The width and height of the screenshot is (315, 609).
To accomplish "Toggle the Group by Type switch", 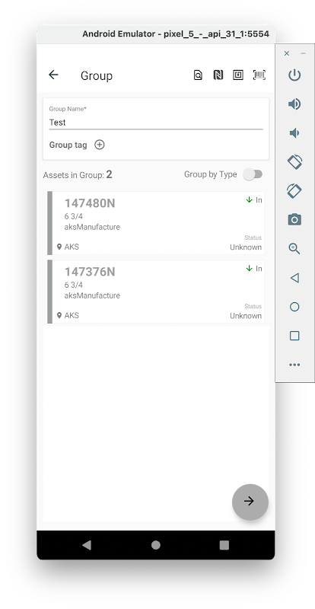I will click(253, 174).
